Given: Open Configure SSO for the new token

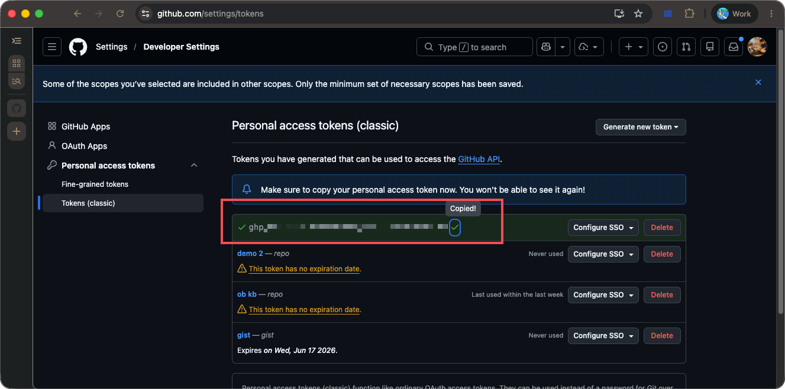Looking at the screenshot, I should pos(603,228).
